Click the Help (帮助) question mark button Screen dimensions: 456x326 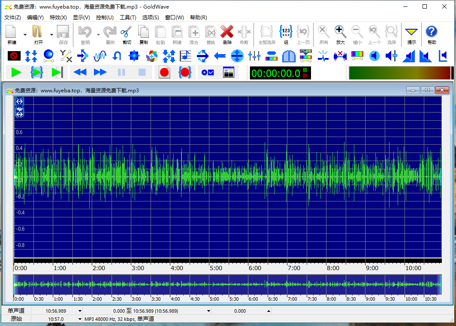coord(432,32)
